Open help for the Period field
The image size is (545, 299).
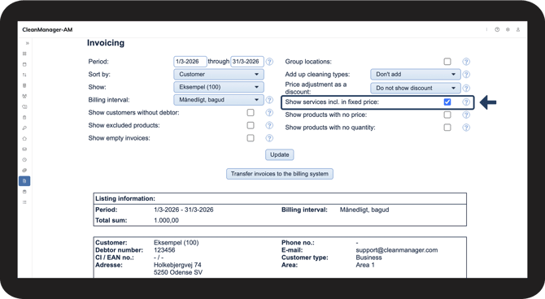(269, 62)
